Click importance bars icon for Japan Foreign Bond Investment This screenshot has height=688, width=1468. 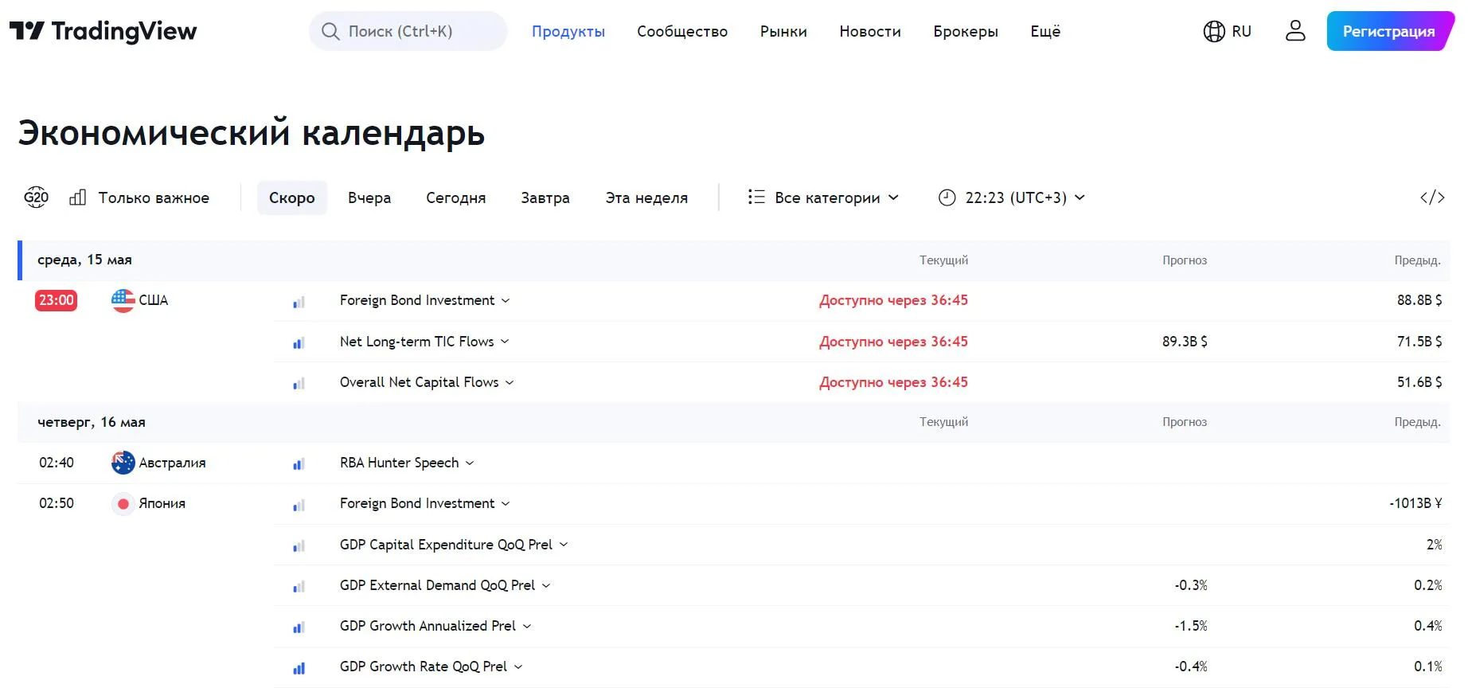pyautogui.click(x=299, y=505)
